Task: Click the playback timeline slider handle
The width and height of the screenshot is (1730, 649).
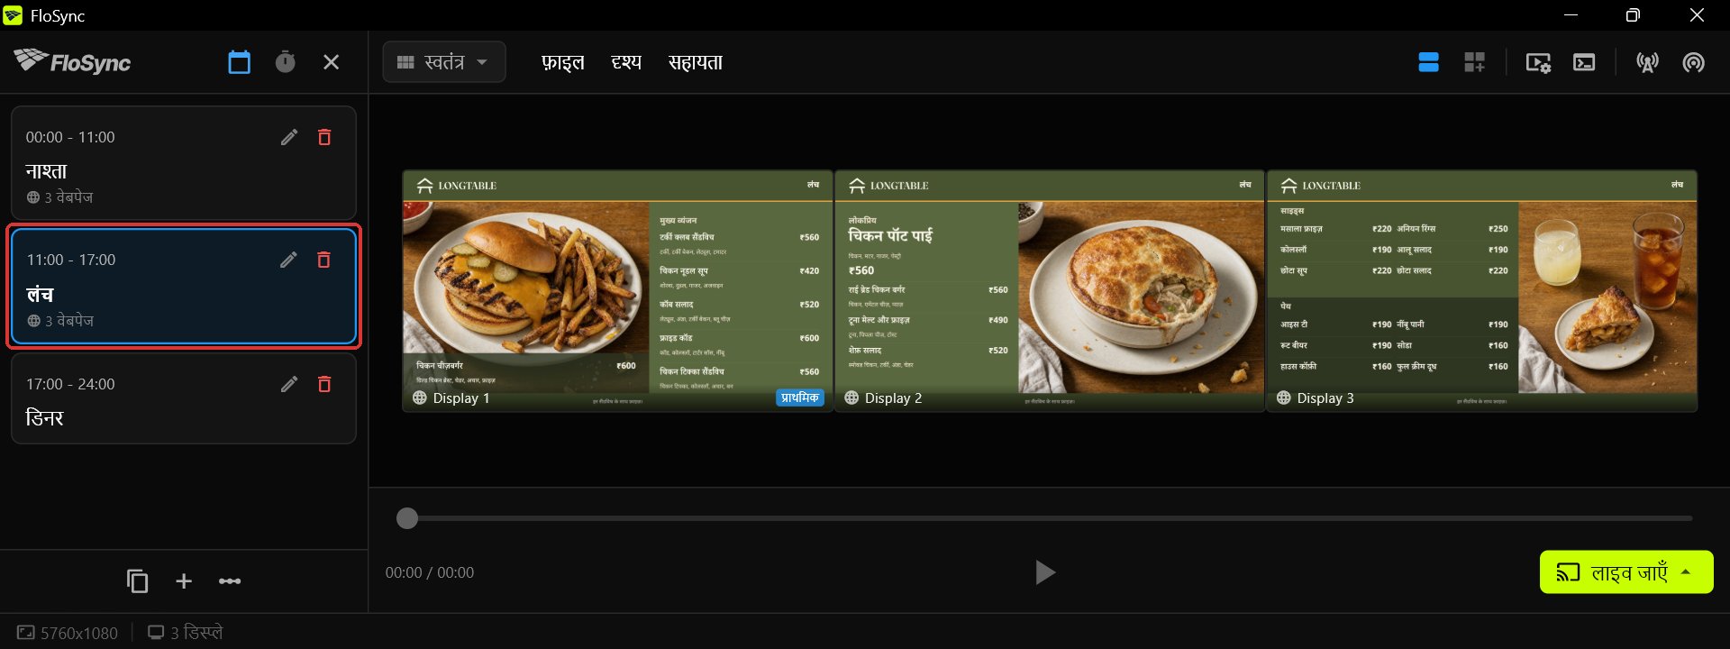Action: click(407, 518)
